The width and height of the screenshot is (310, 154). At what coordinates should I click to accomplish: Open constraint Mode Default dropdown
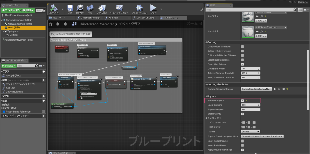click(250, 132)
